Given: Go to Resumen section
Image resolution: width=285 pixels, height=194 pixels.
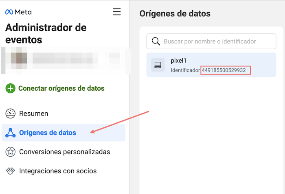Looking at the screenshot, I should [34, 113].
